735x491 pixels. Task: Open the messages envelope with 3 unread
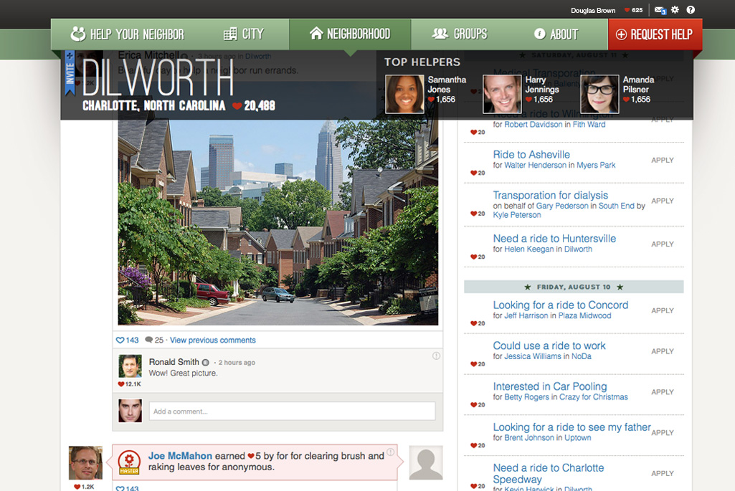tap(660, 10)
